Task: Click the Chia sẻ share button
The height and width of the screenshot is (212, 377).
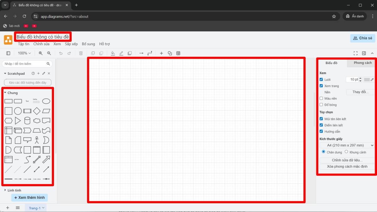Action: tap(363, 38)
